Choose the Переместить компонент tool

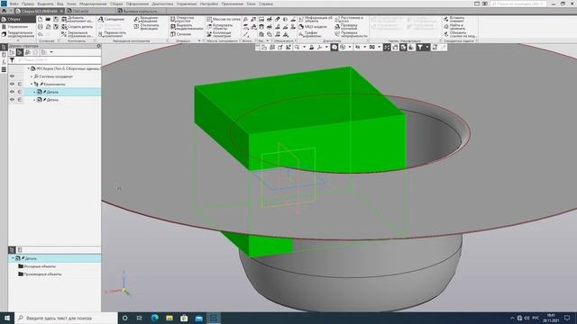click(112, 34)
